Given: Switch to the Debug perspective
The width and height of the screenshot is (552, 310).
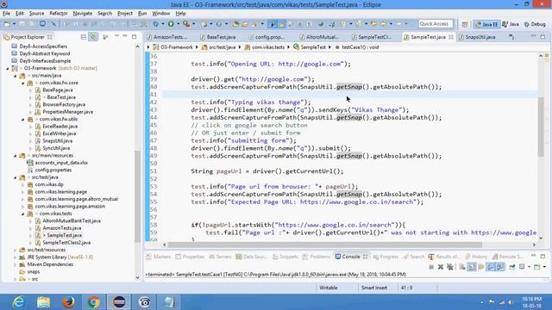Looking at the screenshot, I should (535, 24).
